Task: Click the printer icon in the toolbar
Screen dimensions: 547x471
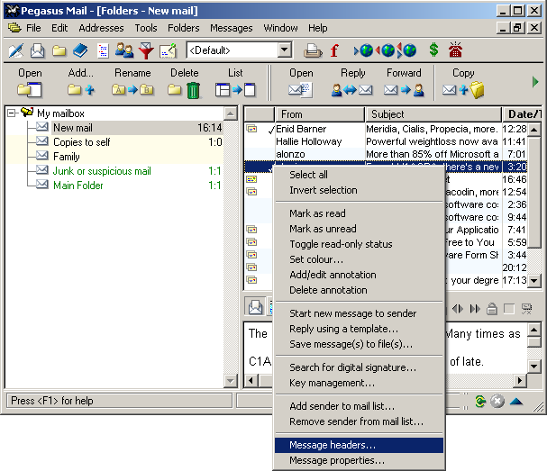Action: 312,50
